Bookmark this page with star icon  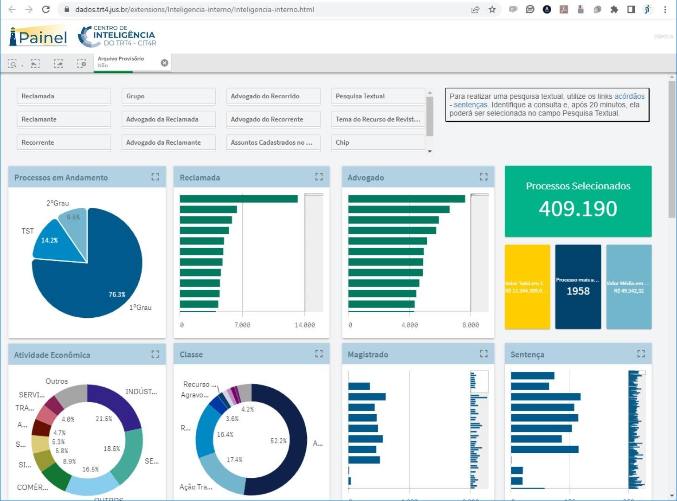pyautogui.click(x=492, y=9)
